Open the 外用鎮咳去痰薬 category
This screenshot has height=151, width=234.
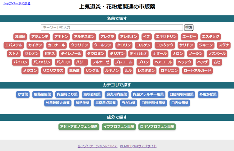click(58, 103)
